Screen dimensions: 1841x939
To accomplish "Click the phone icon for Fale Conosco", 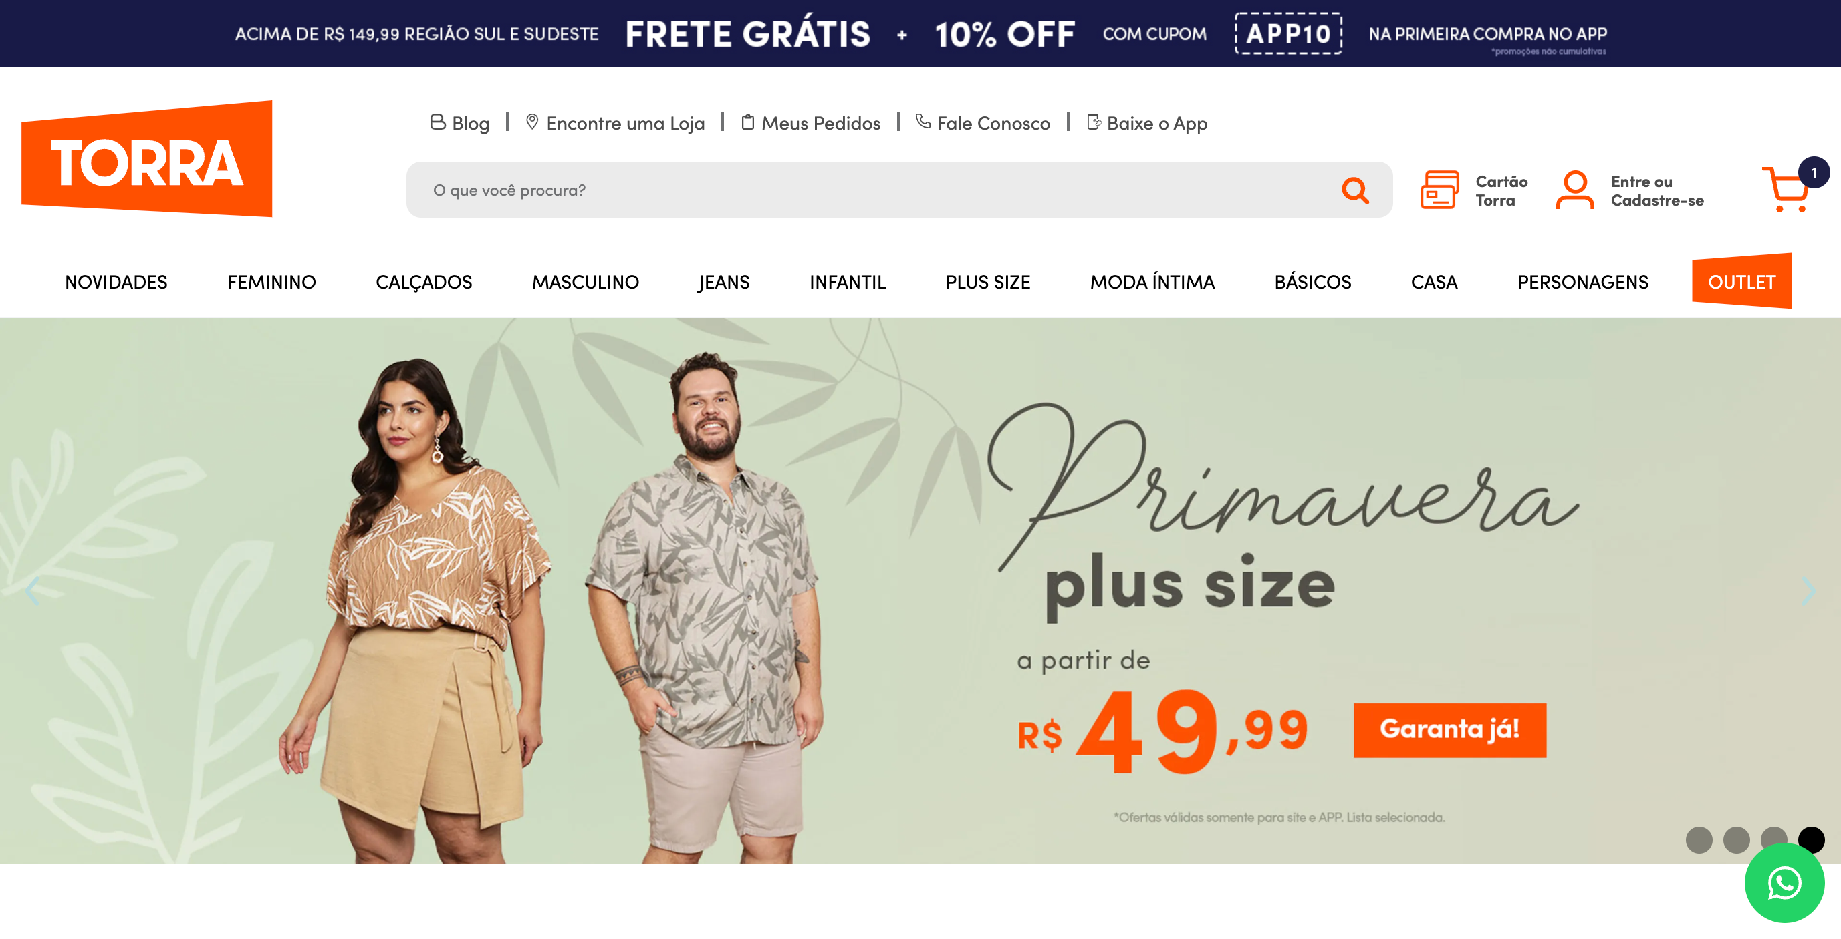I will click(923, 122).
